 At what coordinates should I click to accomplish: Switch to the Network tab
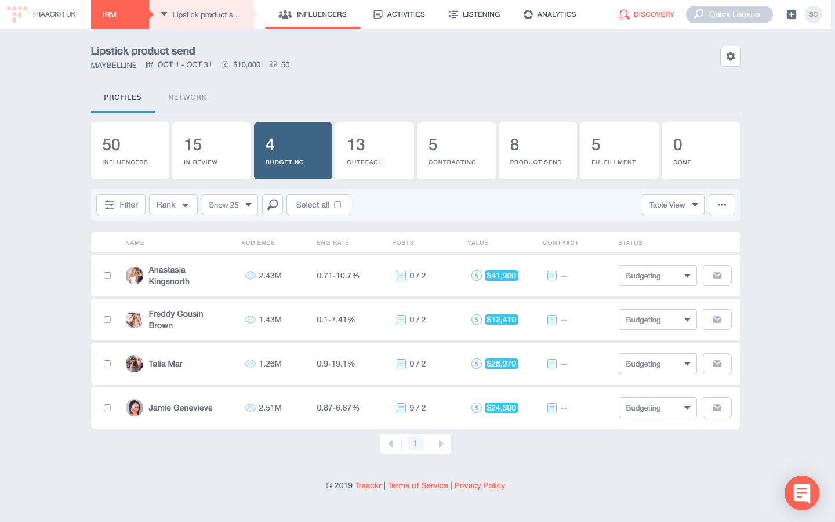pyautogui.click(x=187, y=97)
